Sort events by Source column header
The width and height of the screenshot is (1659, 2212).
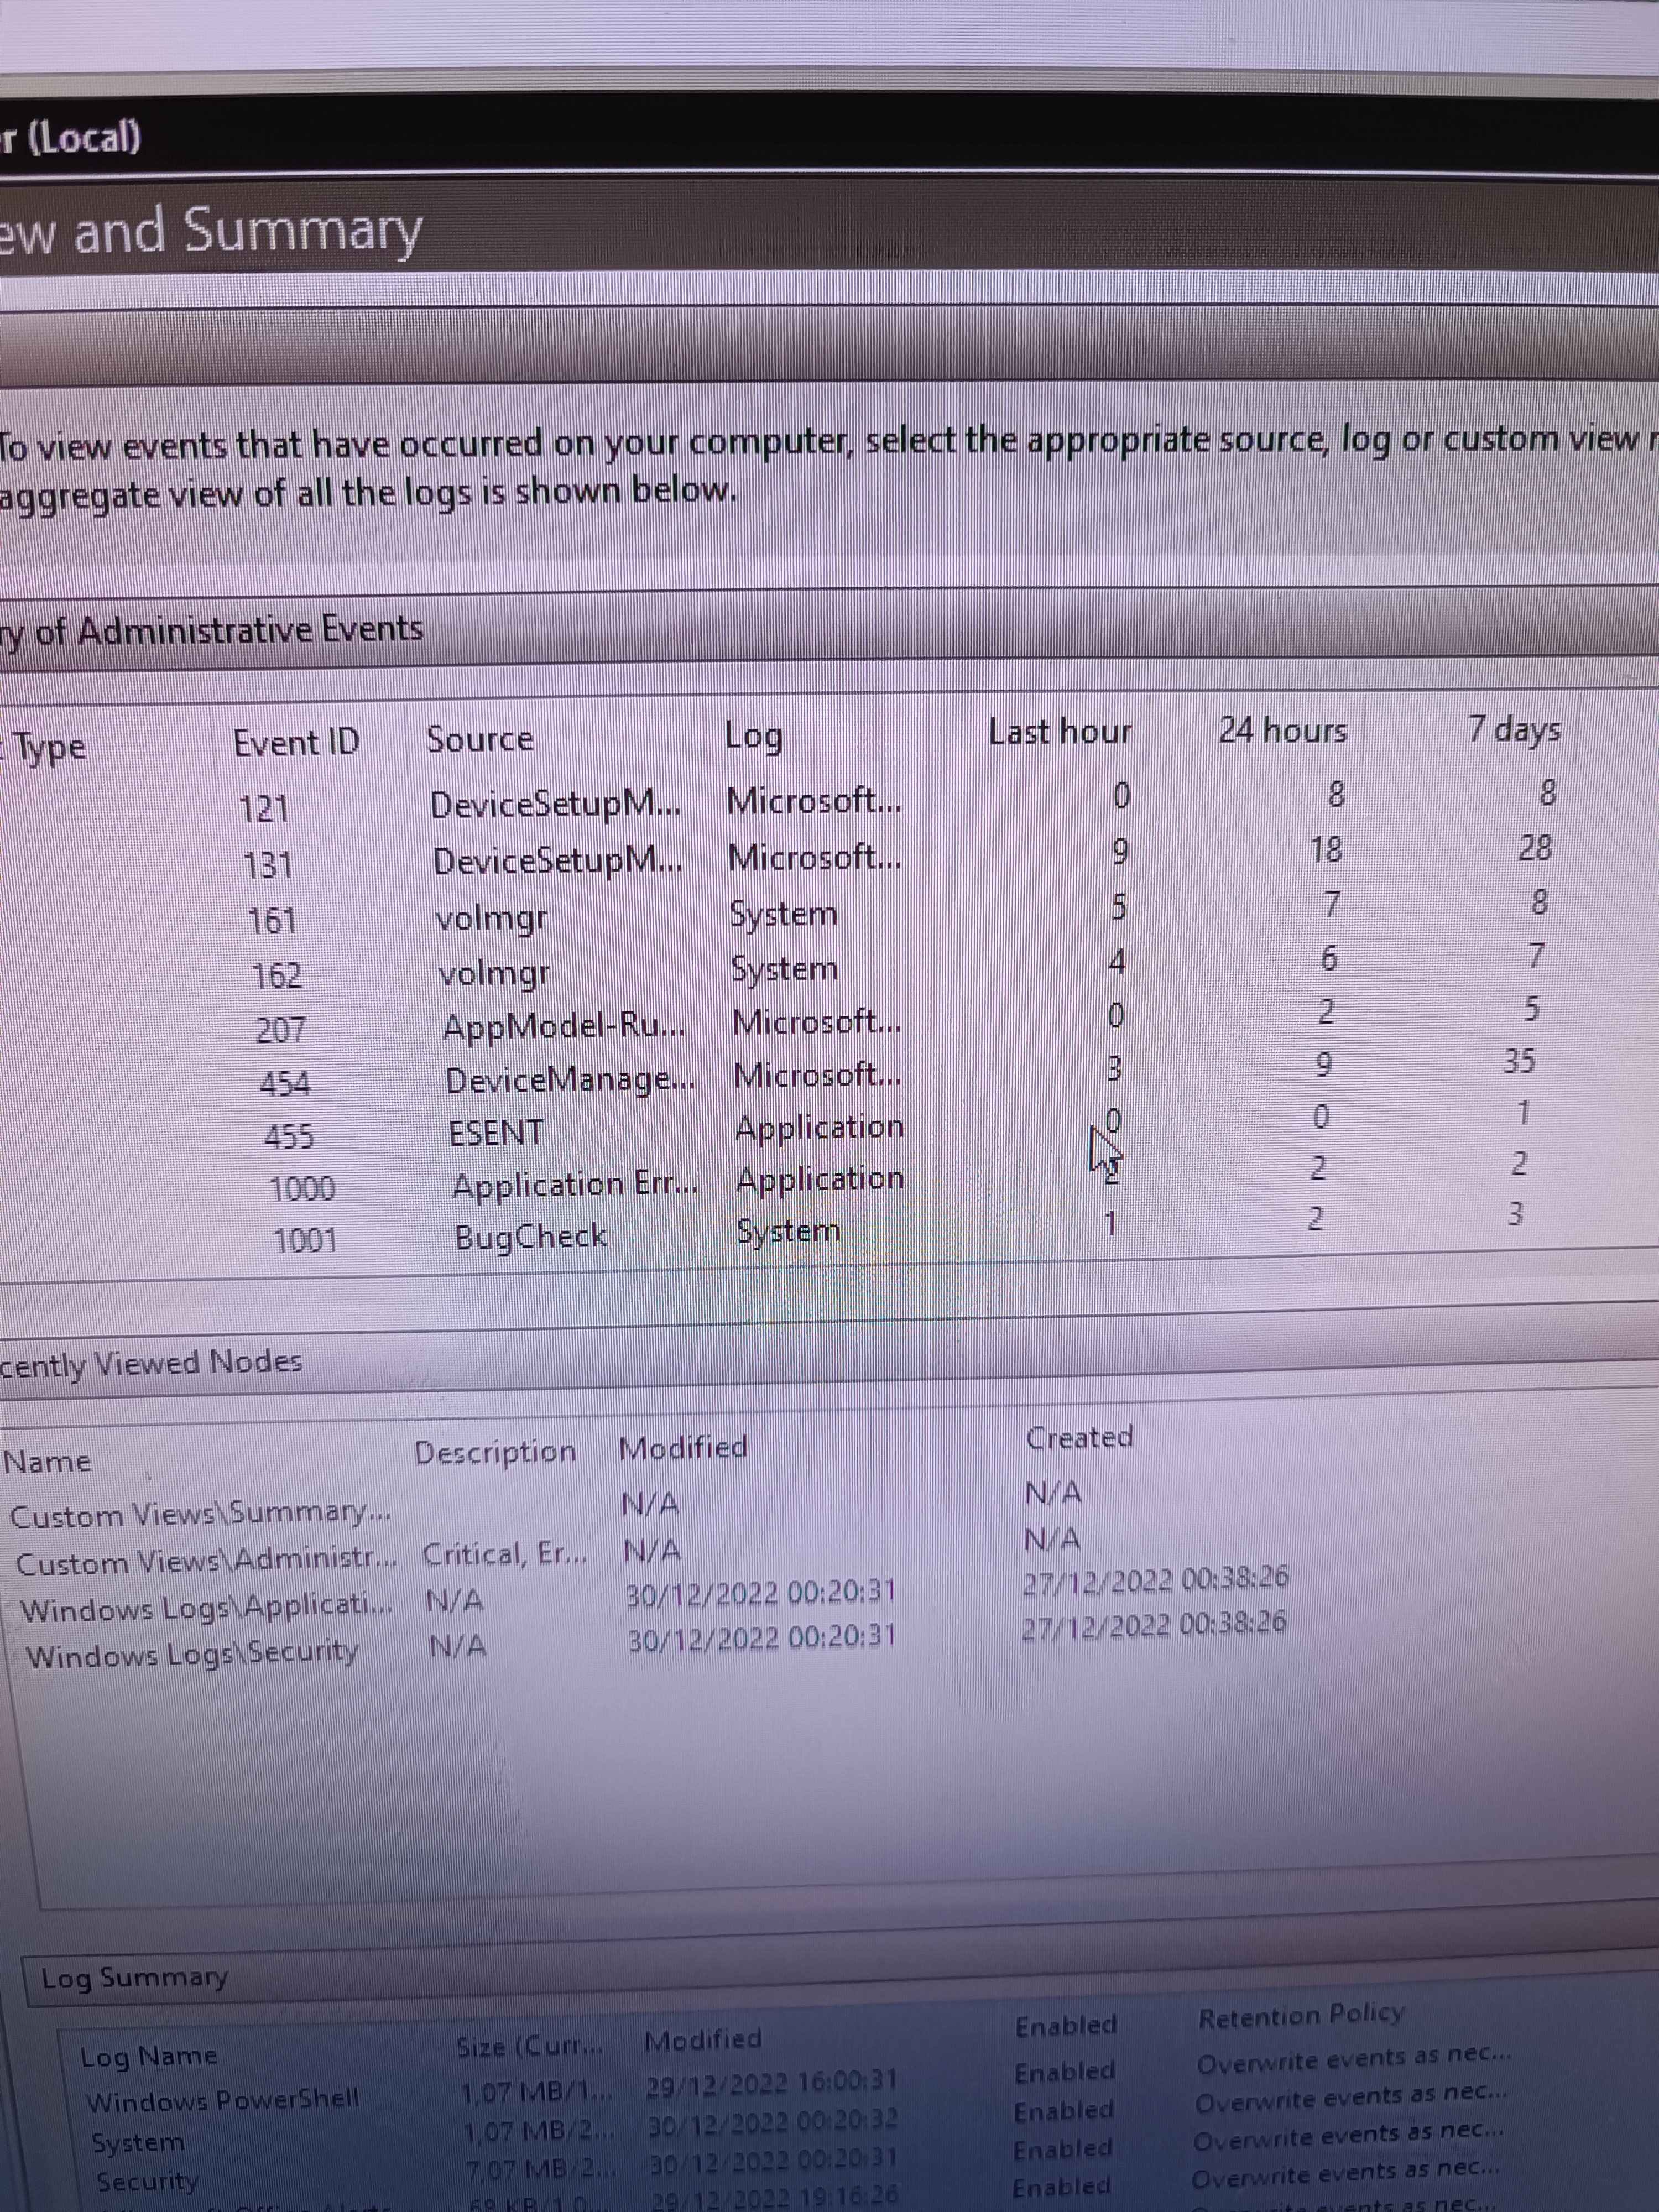480,739
